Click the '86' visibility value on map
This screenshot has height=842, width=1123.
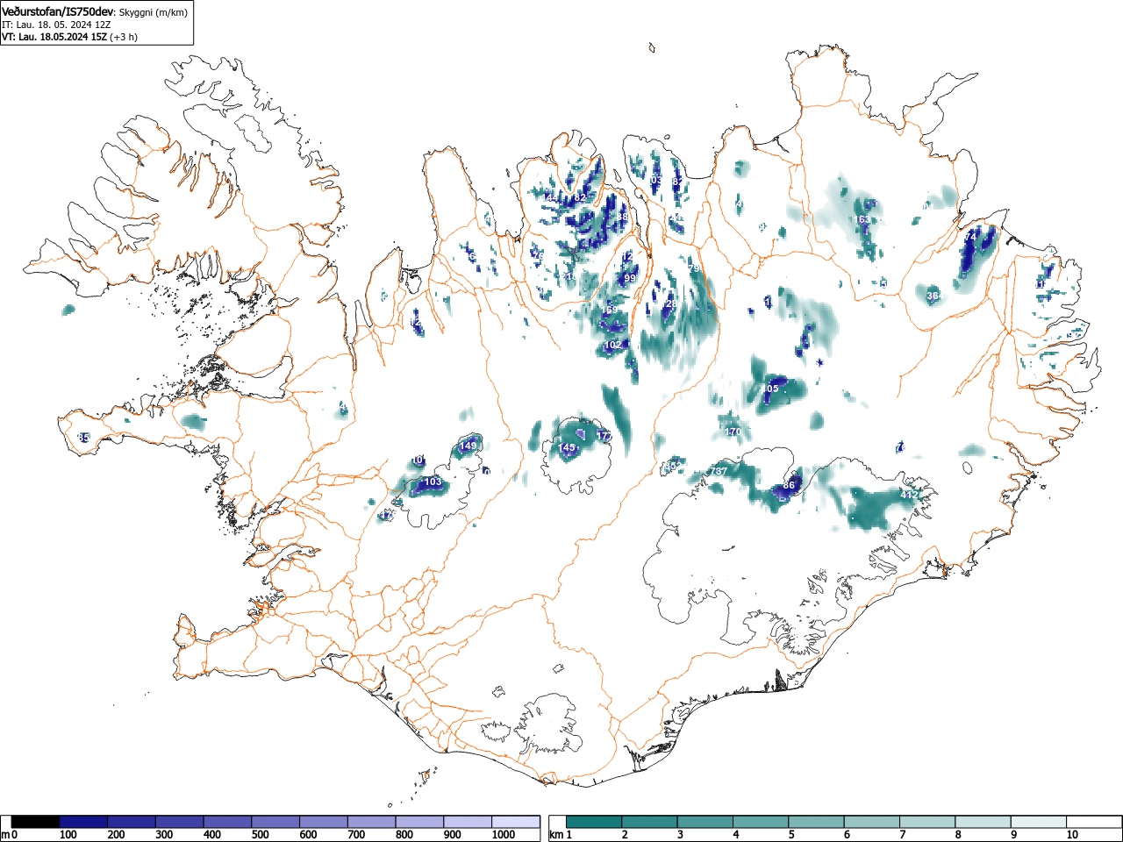point(789,485)
